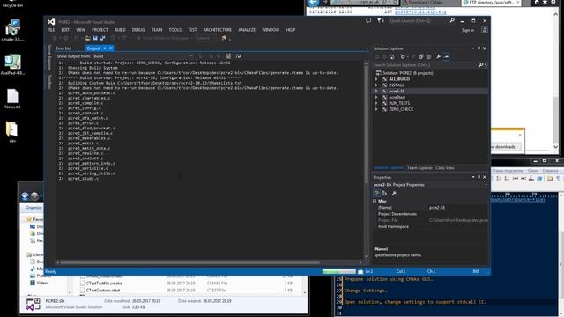Screen dimensions: 564x317
Task: Click Property Pages wrench in Properties
Action: [x=394, y=193]
